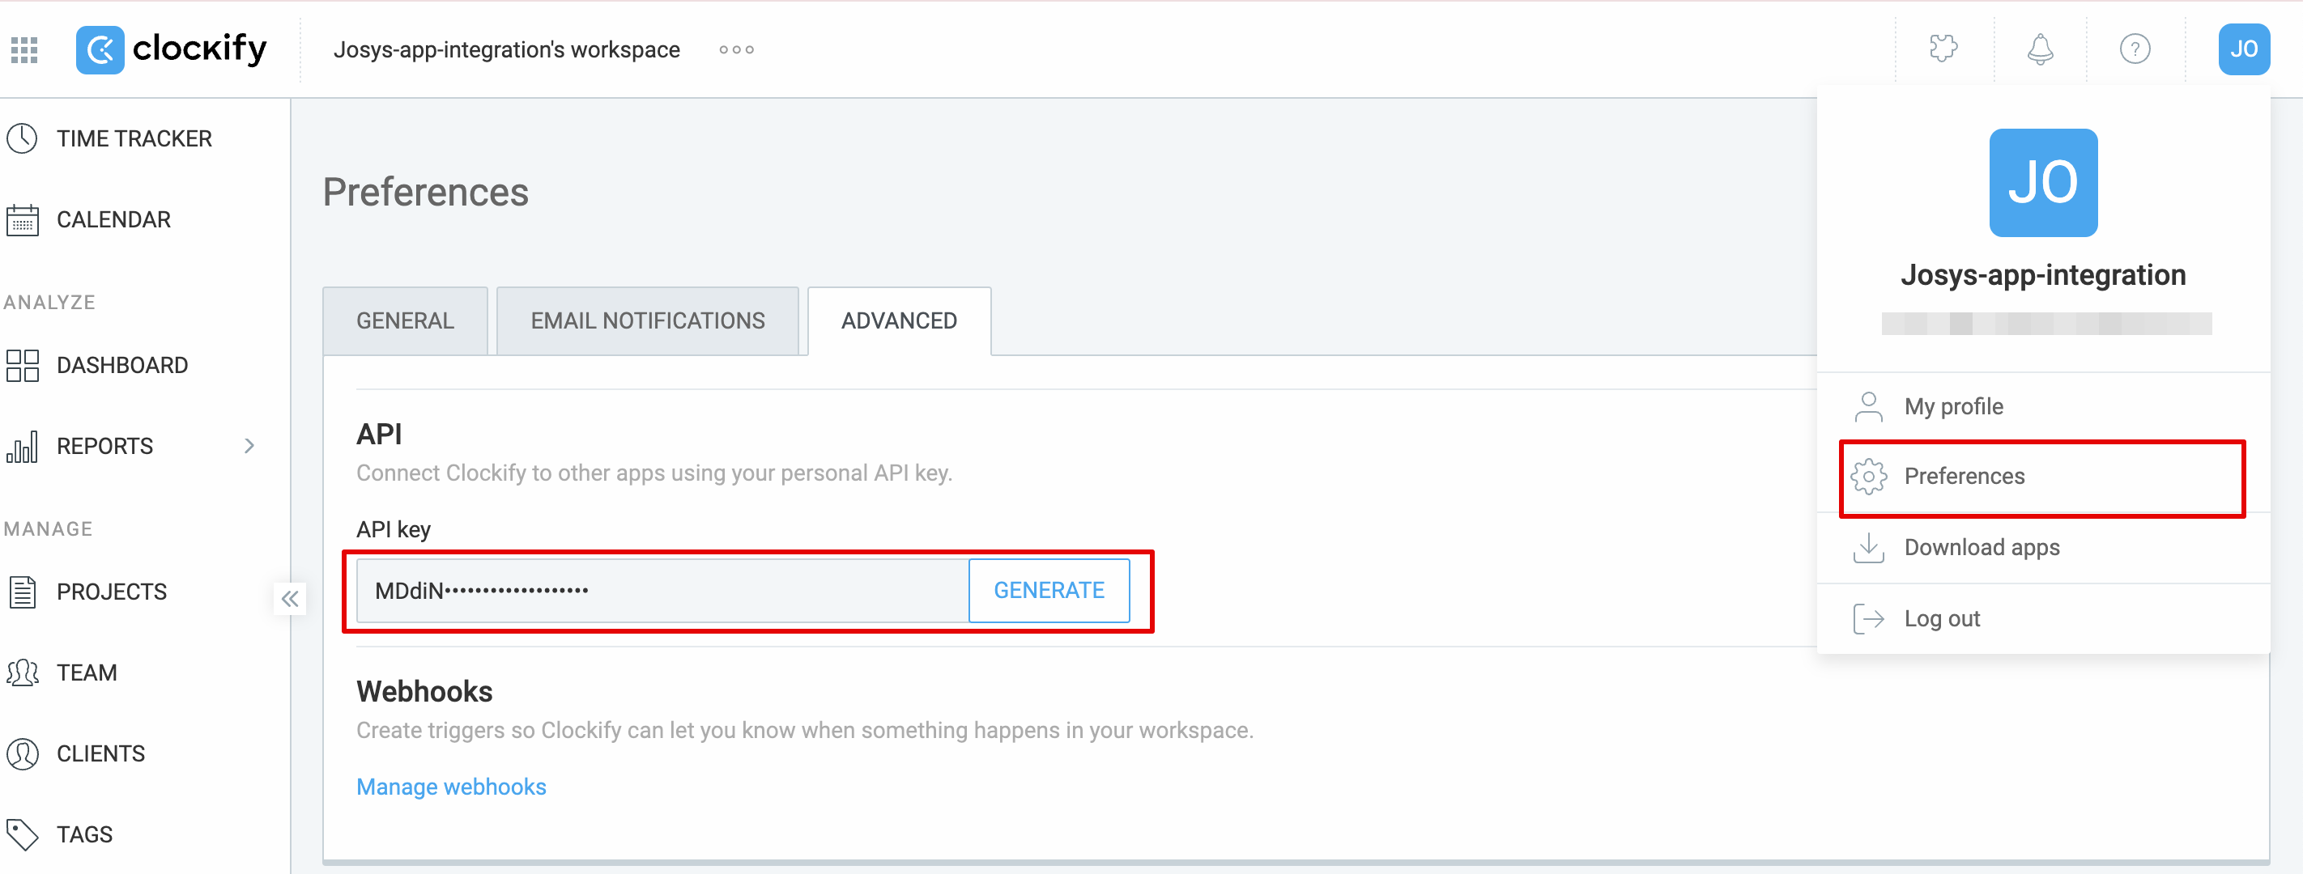Go to Dashboard in sidebar
The height and width of the screenshot is (874, 2303).
(x=121, y=366)
